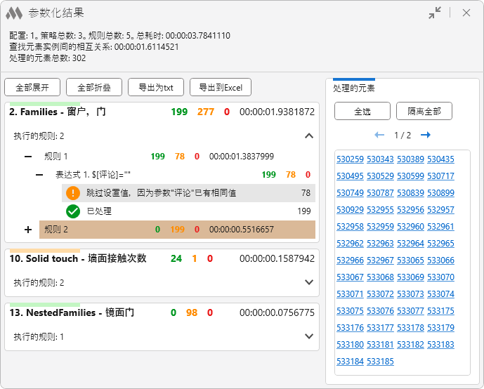
Task: Open element ID 530259 link
Action: tap(350, 159)
